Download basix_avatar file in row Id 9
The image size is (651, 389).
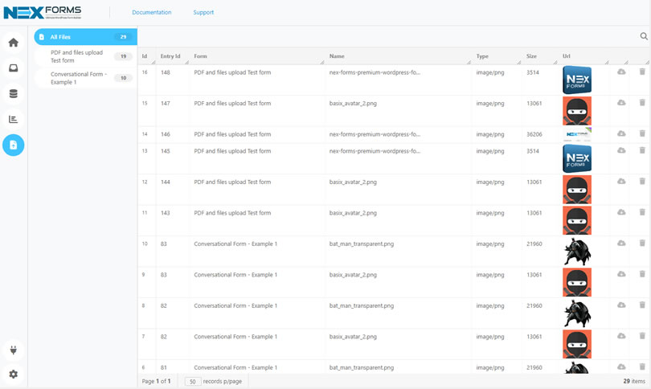click(x=621, y=274)
